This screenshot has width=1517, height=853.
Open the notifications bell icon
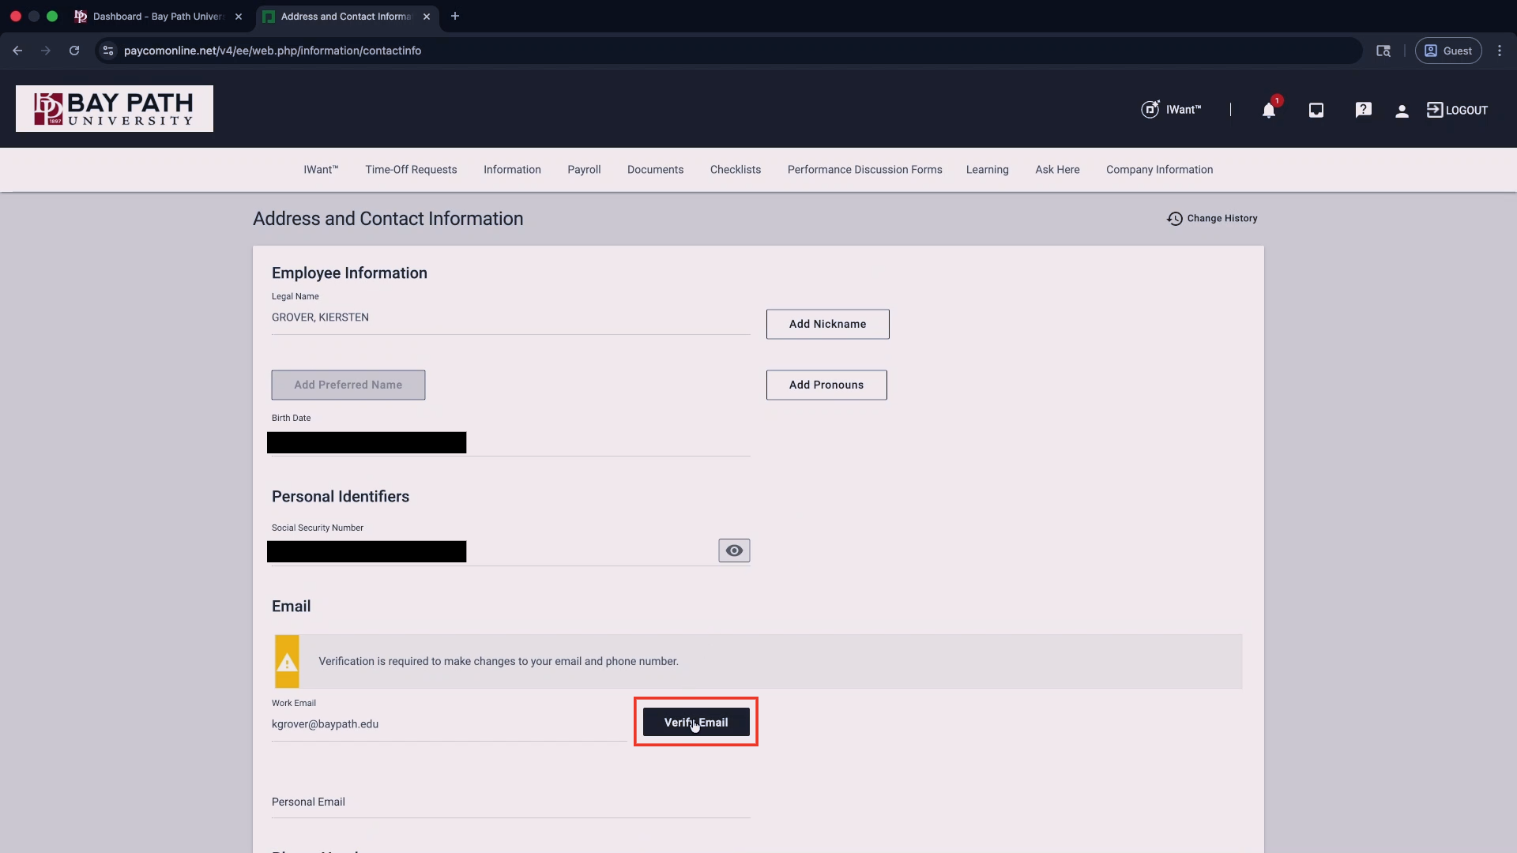click(x=1268, y=111)
